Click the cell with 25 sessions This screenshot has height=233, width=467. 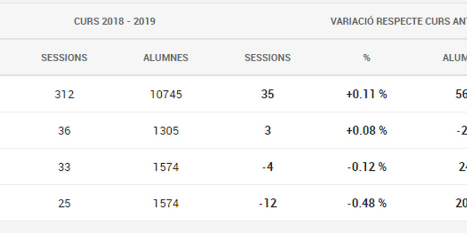point(64,204)
